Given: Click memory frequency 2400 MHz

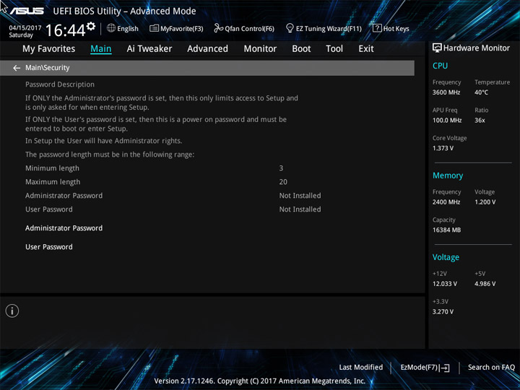Looking at the screenshot, I should click(x=446, y=202).
